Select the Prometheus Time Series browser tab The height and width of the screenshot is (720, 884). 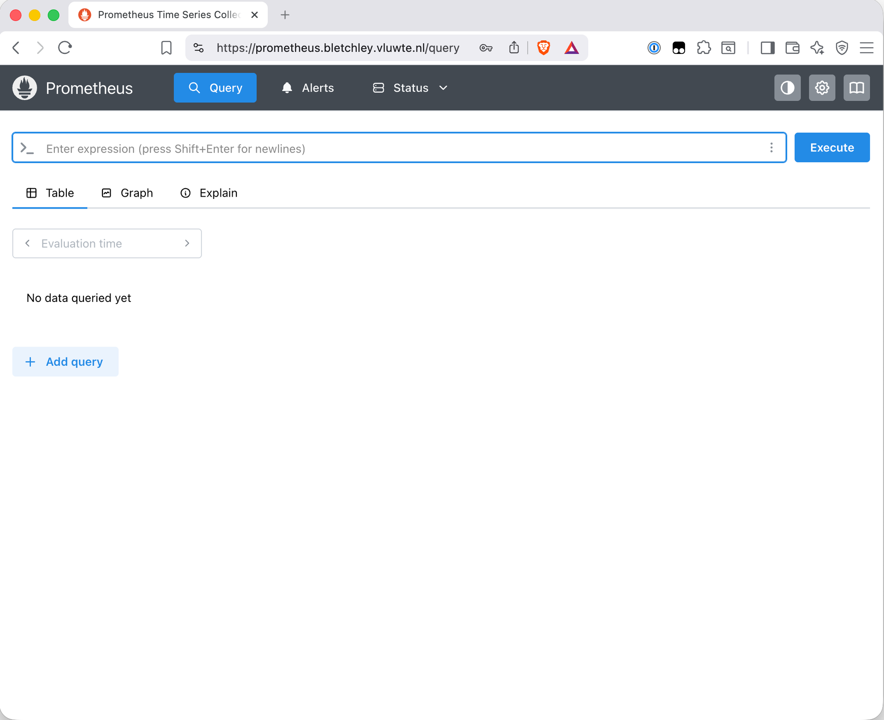pos(168,15)
